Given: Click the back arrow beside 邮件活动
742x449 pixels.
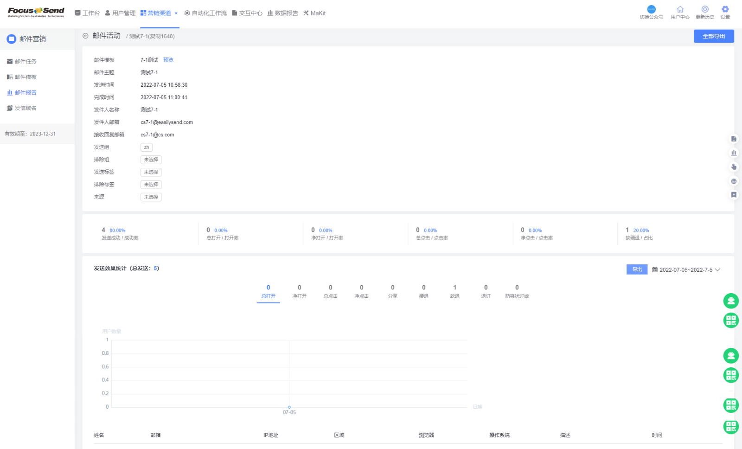Looking at the screenshot, I should point(85,36).
